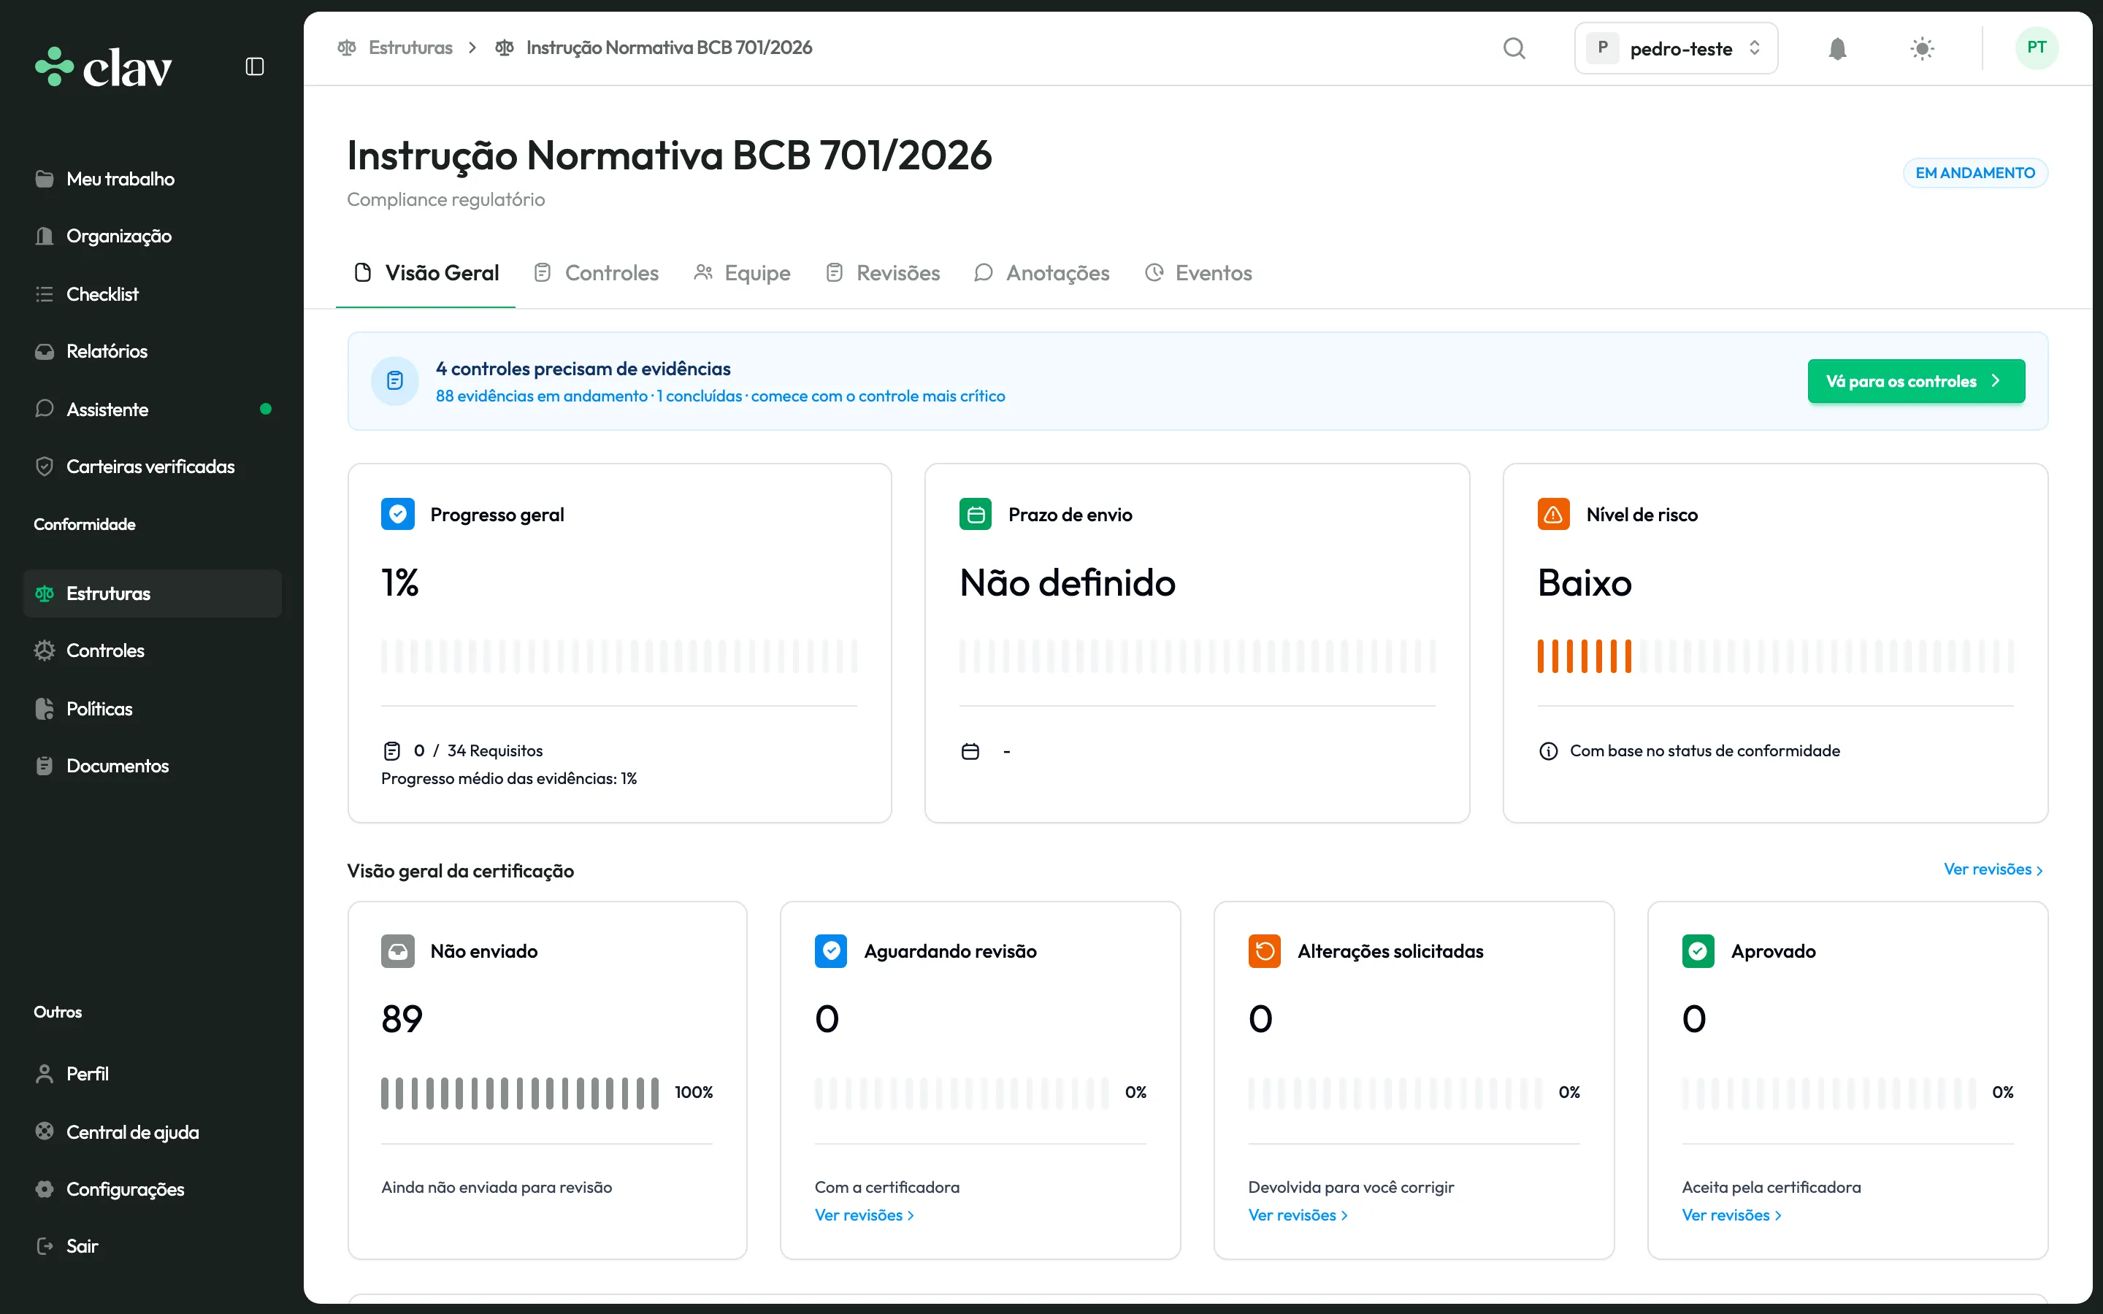Click the Nível de risco progress bar
Image resolution: width=2103 pixels, height=1314 pixels.
1774,656
